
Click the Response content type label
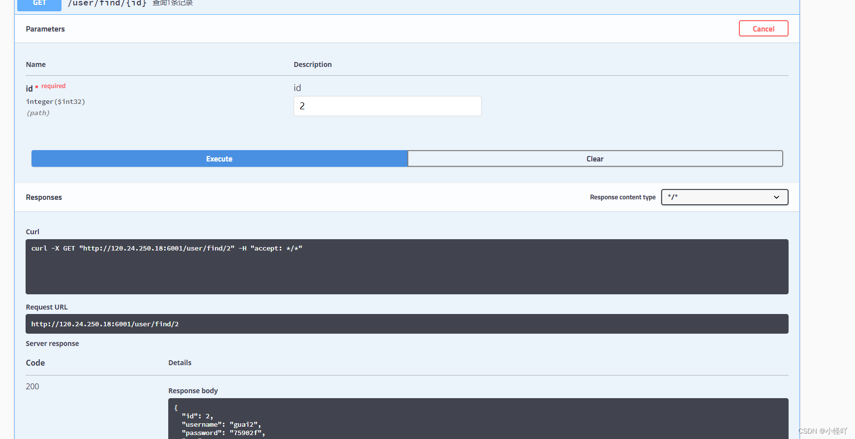pos(623,197)
